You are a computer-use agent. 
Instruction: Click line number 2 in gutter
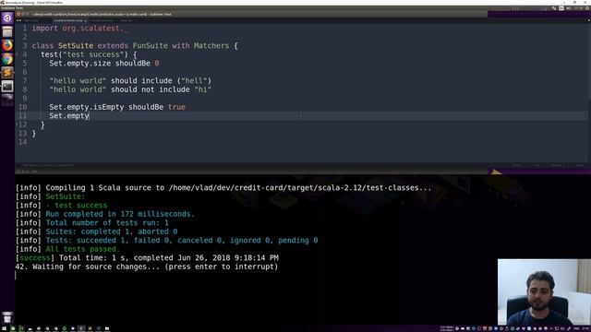click(x=25, y=37)
